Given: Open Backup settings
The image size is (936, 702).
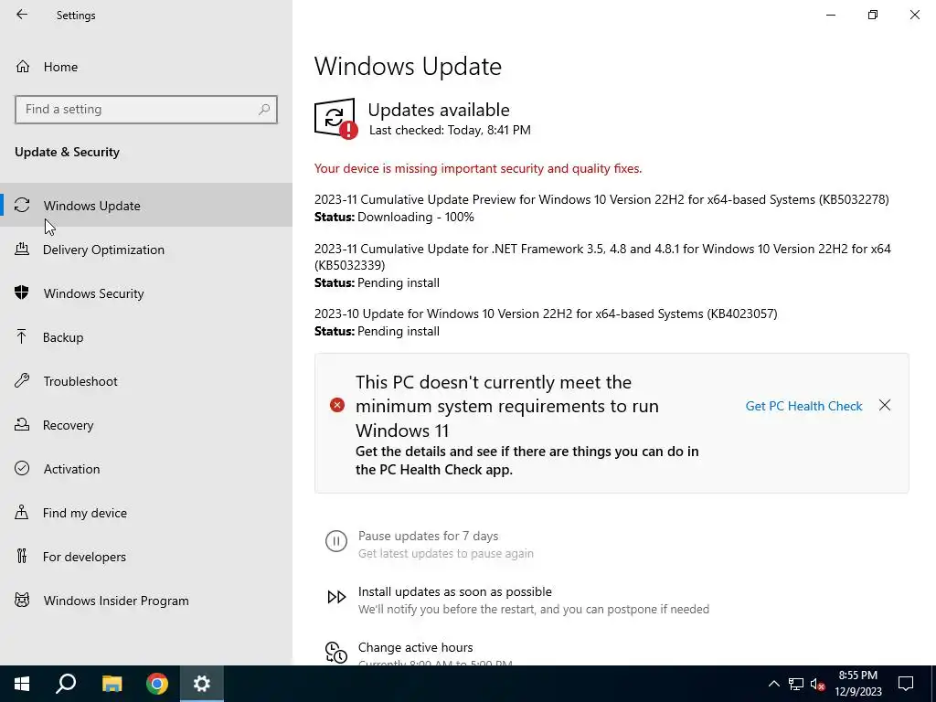Looking at the screenshot, I should point(146,337).
